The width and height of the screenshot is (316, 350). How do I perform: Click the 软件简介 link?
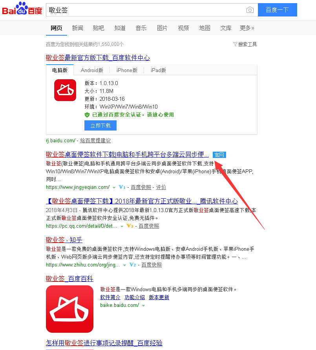(x=110, y=297)
